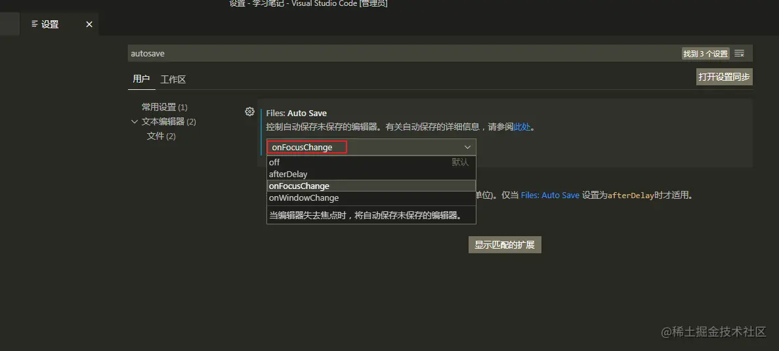Choose afterDelay in Auto Save list
The image size is (779, 351).
371,175
